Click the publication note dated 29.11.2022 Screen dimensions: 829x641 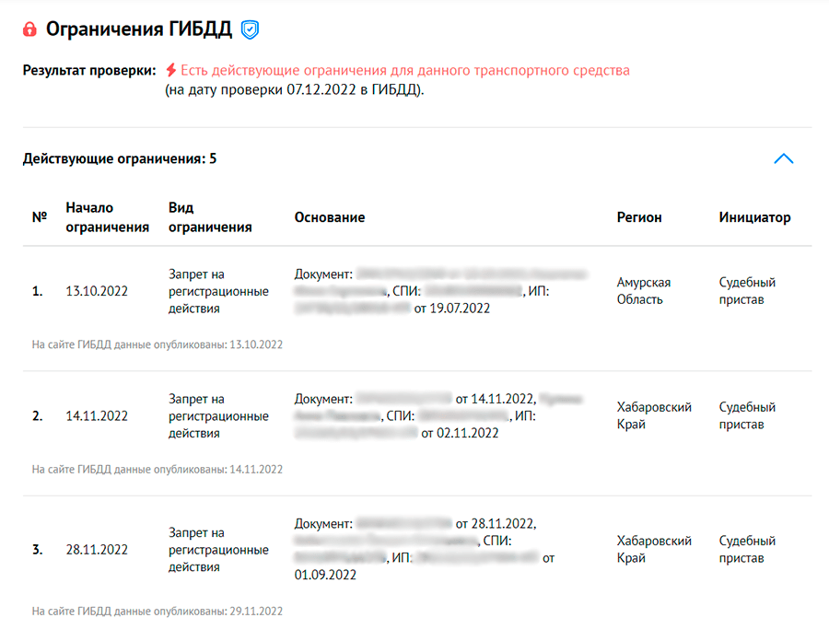158,611
